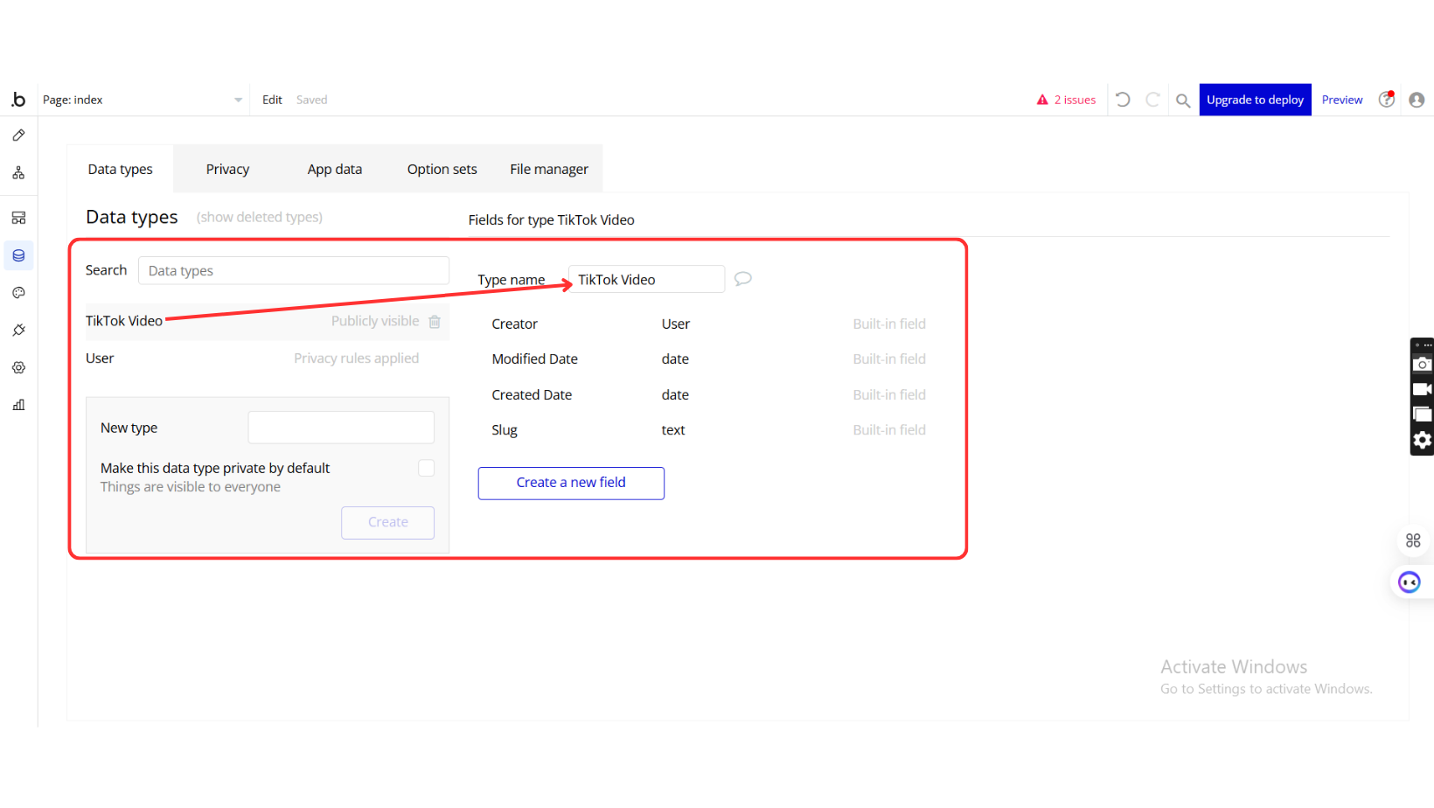Click the New type name input

click(341, 428)
